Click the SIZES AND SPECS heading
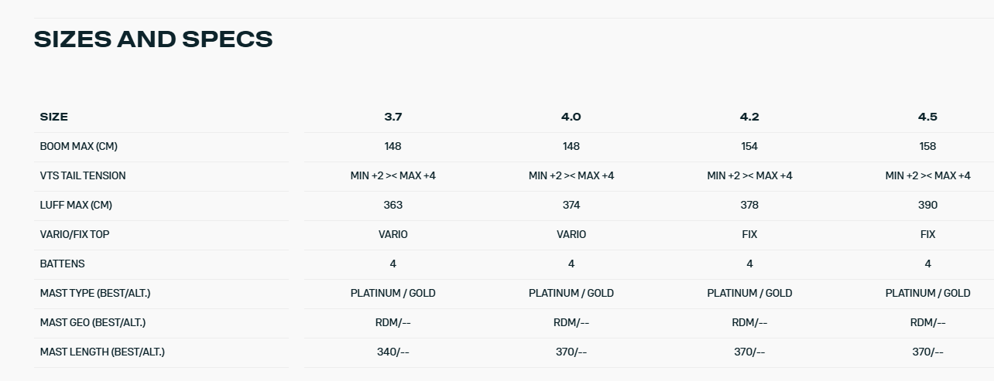Image resolution: width=994 pixels, height=381 pixels. click(x=153, y=39)
